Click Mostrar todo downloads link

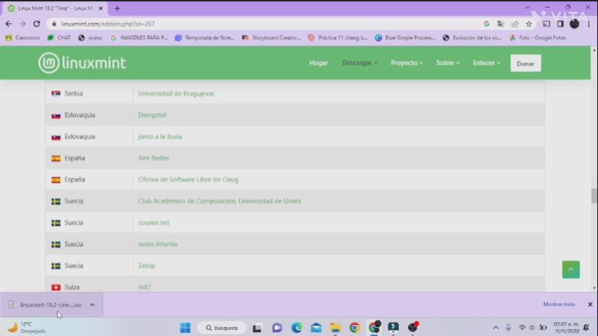(x=558, y=304)
